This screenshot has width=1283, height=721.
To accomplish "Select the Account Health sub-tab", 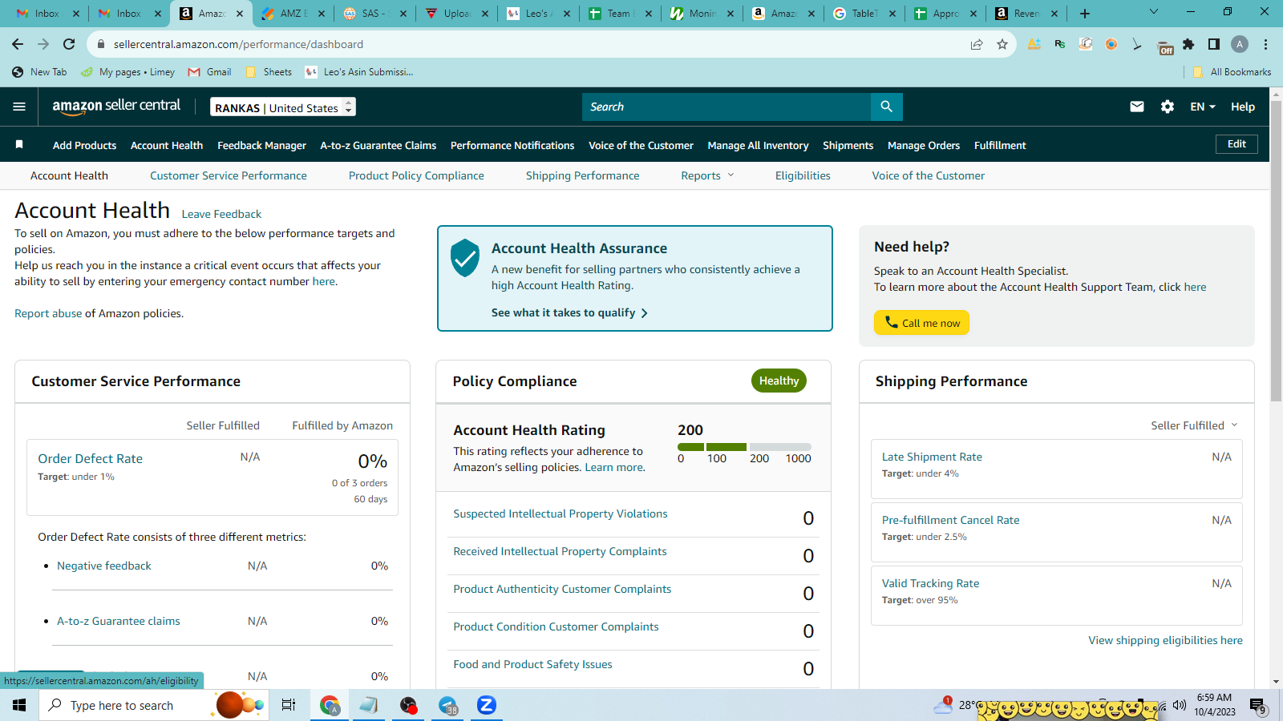I will pos(69,175).
